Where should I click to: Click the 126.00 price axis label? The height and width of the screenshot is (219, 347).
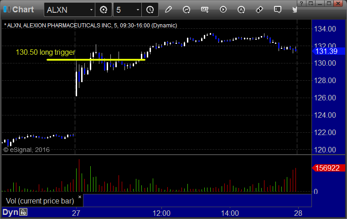[x=325, y=98]
